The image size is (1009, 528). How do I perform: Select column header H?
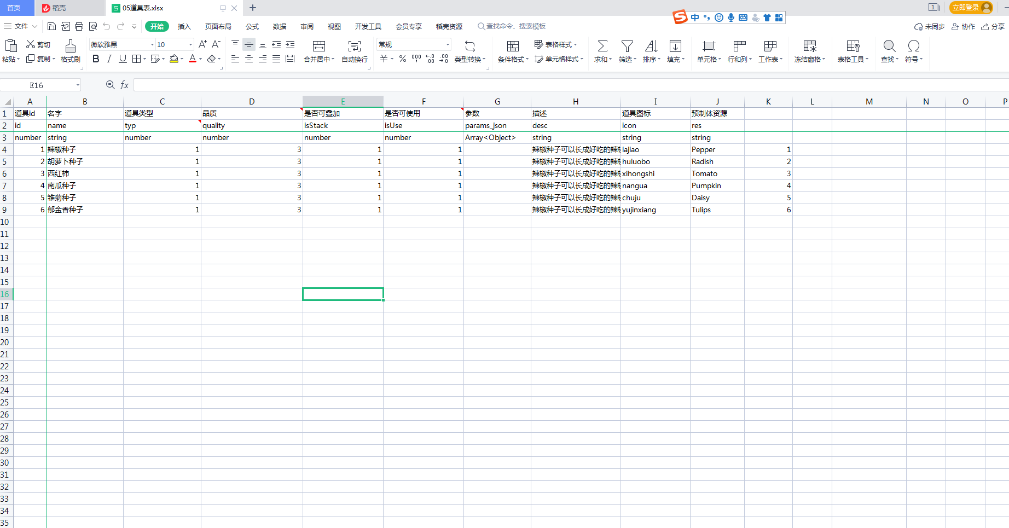(x=576, y=102)
